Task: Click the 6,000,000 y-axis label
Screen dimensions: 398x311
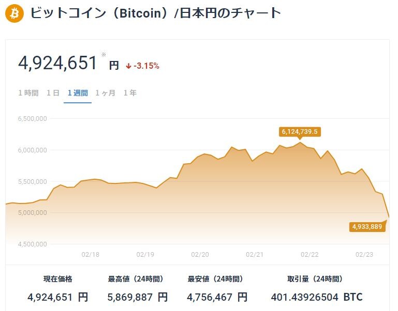Action: (33, 150)
